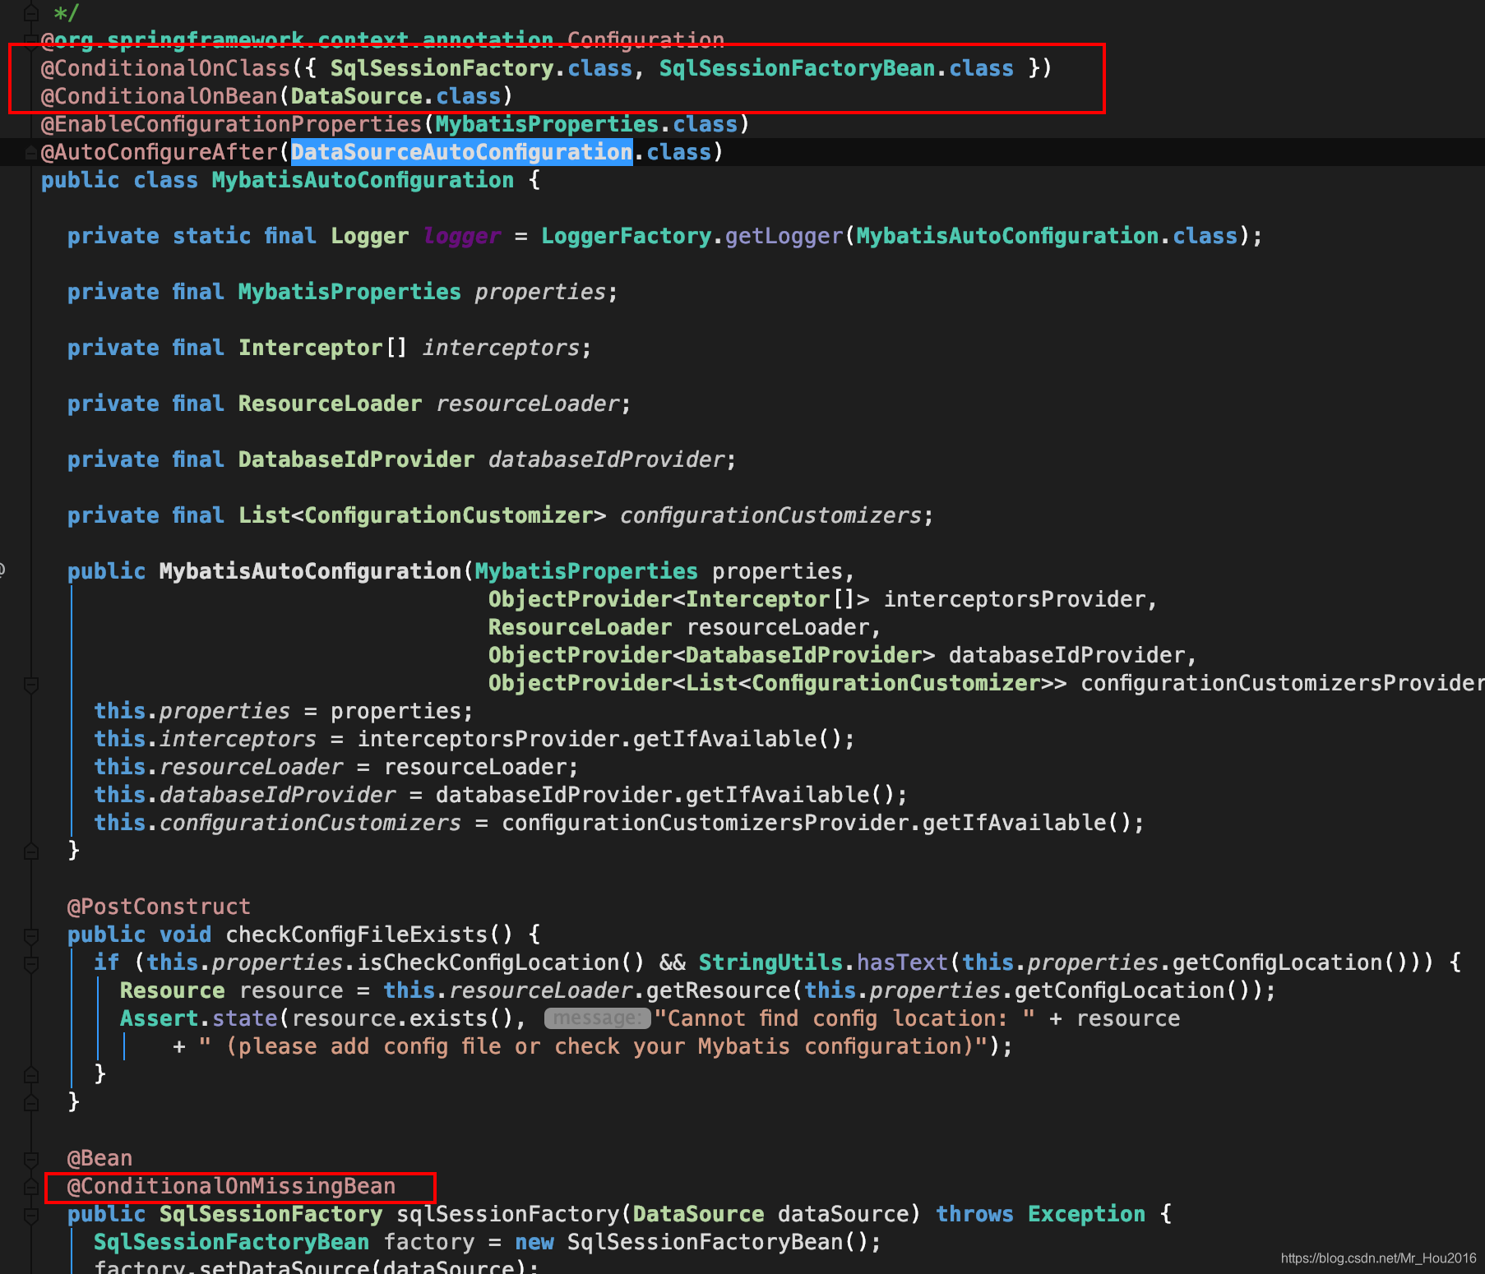The height and width of the screenshot is (1274, 1485).
Task: Click fold end marker after this.configurationCustomizers line
Action: click(x=31, y=851)
